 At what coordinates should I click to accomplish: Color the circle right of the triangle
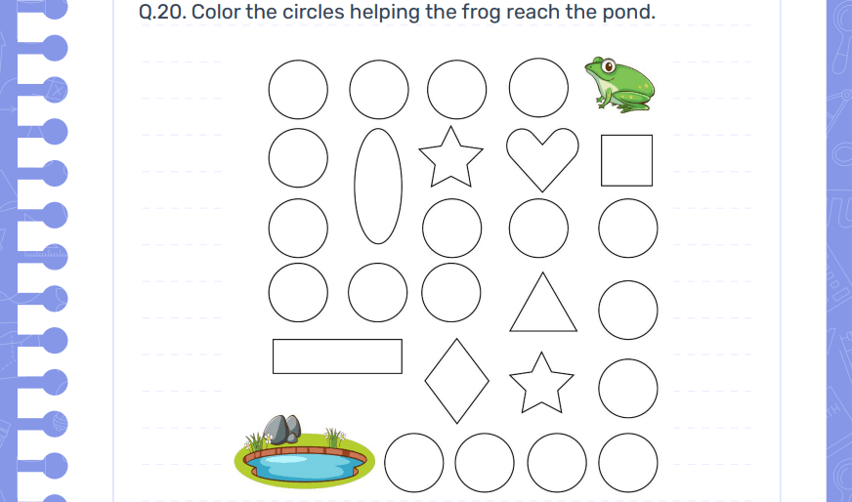(628, 309)
